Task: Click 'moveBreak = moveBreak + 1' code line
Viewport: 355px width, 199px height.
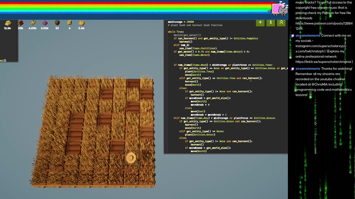Action: pos(209,115)
